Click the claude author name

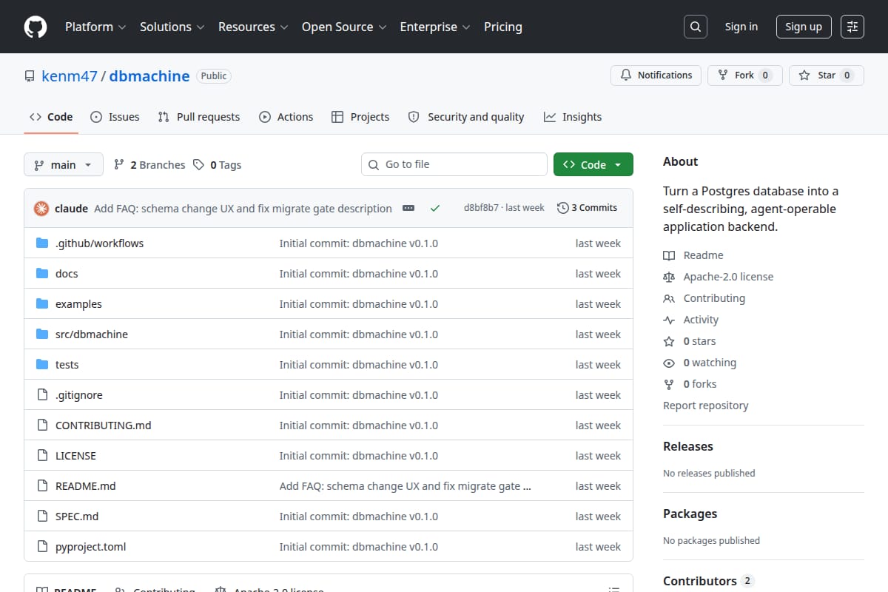click(x=72, y=209)
